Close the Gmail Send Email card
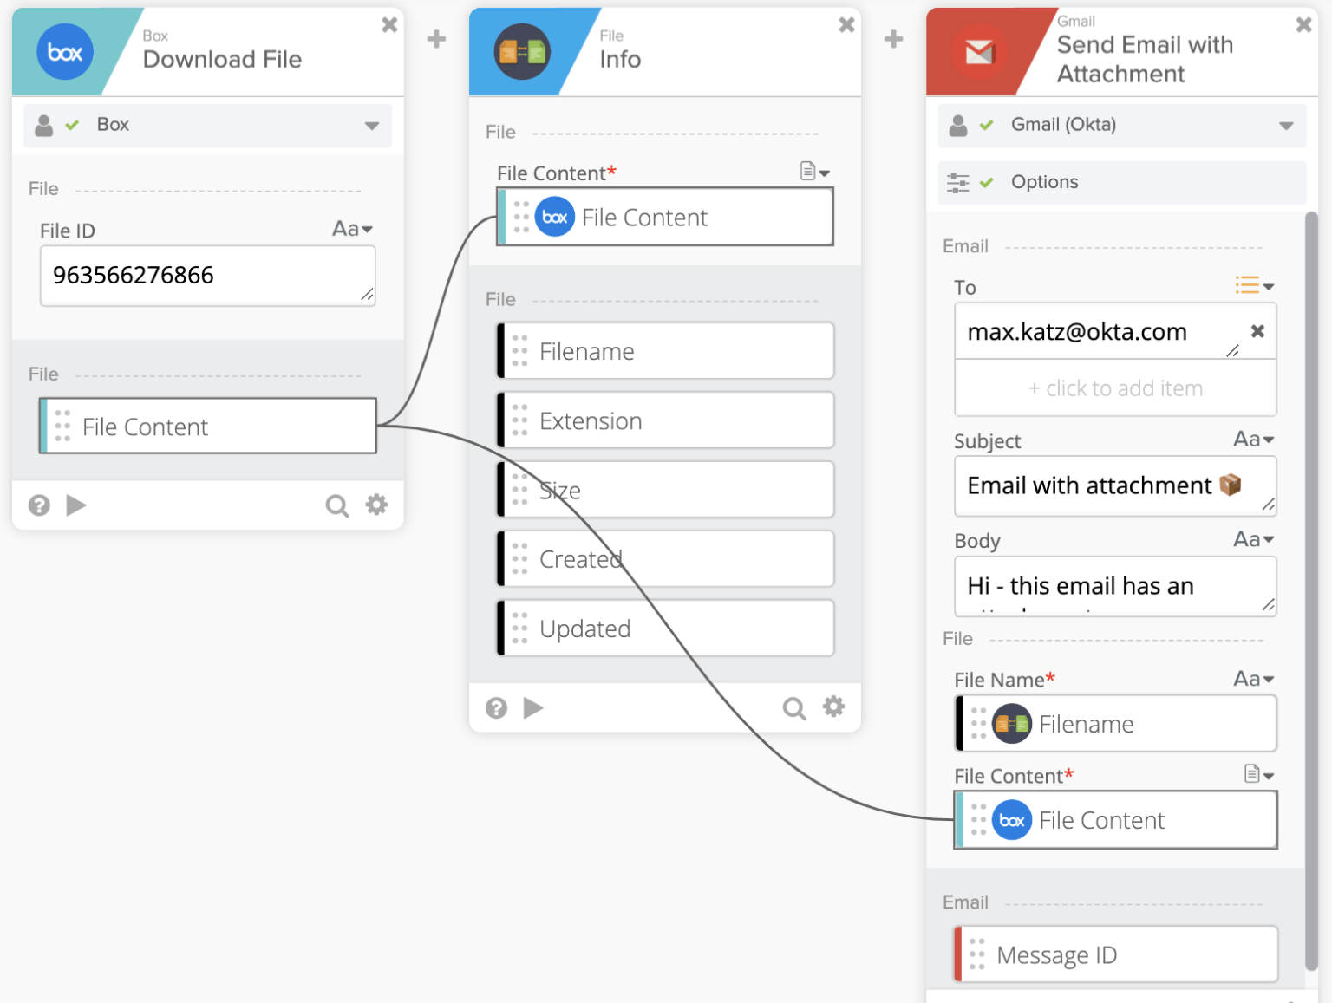The image size is (1332, 1003). (1303, 25)
